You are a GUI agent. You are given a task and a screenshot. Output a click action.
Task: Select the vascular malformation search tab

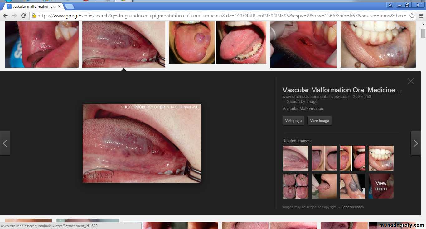(x=33, y=7)
